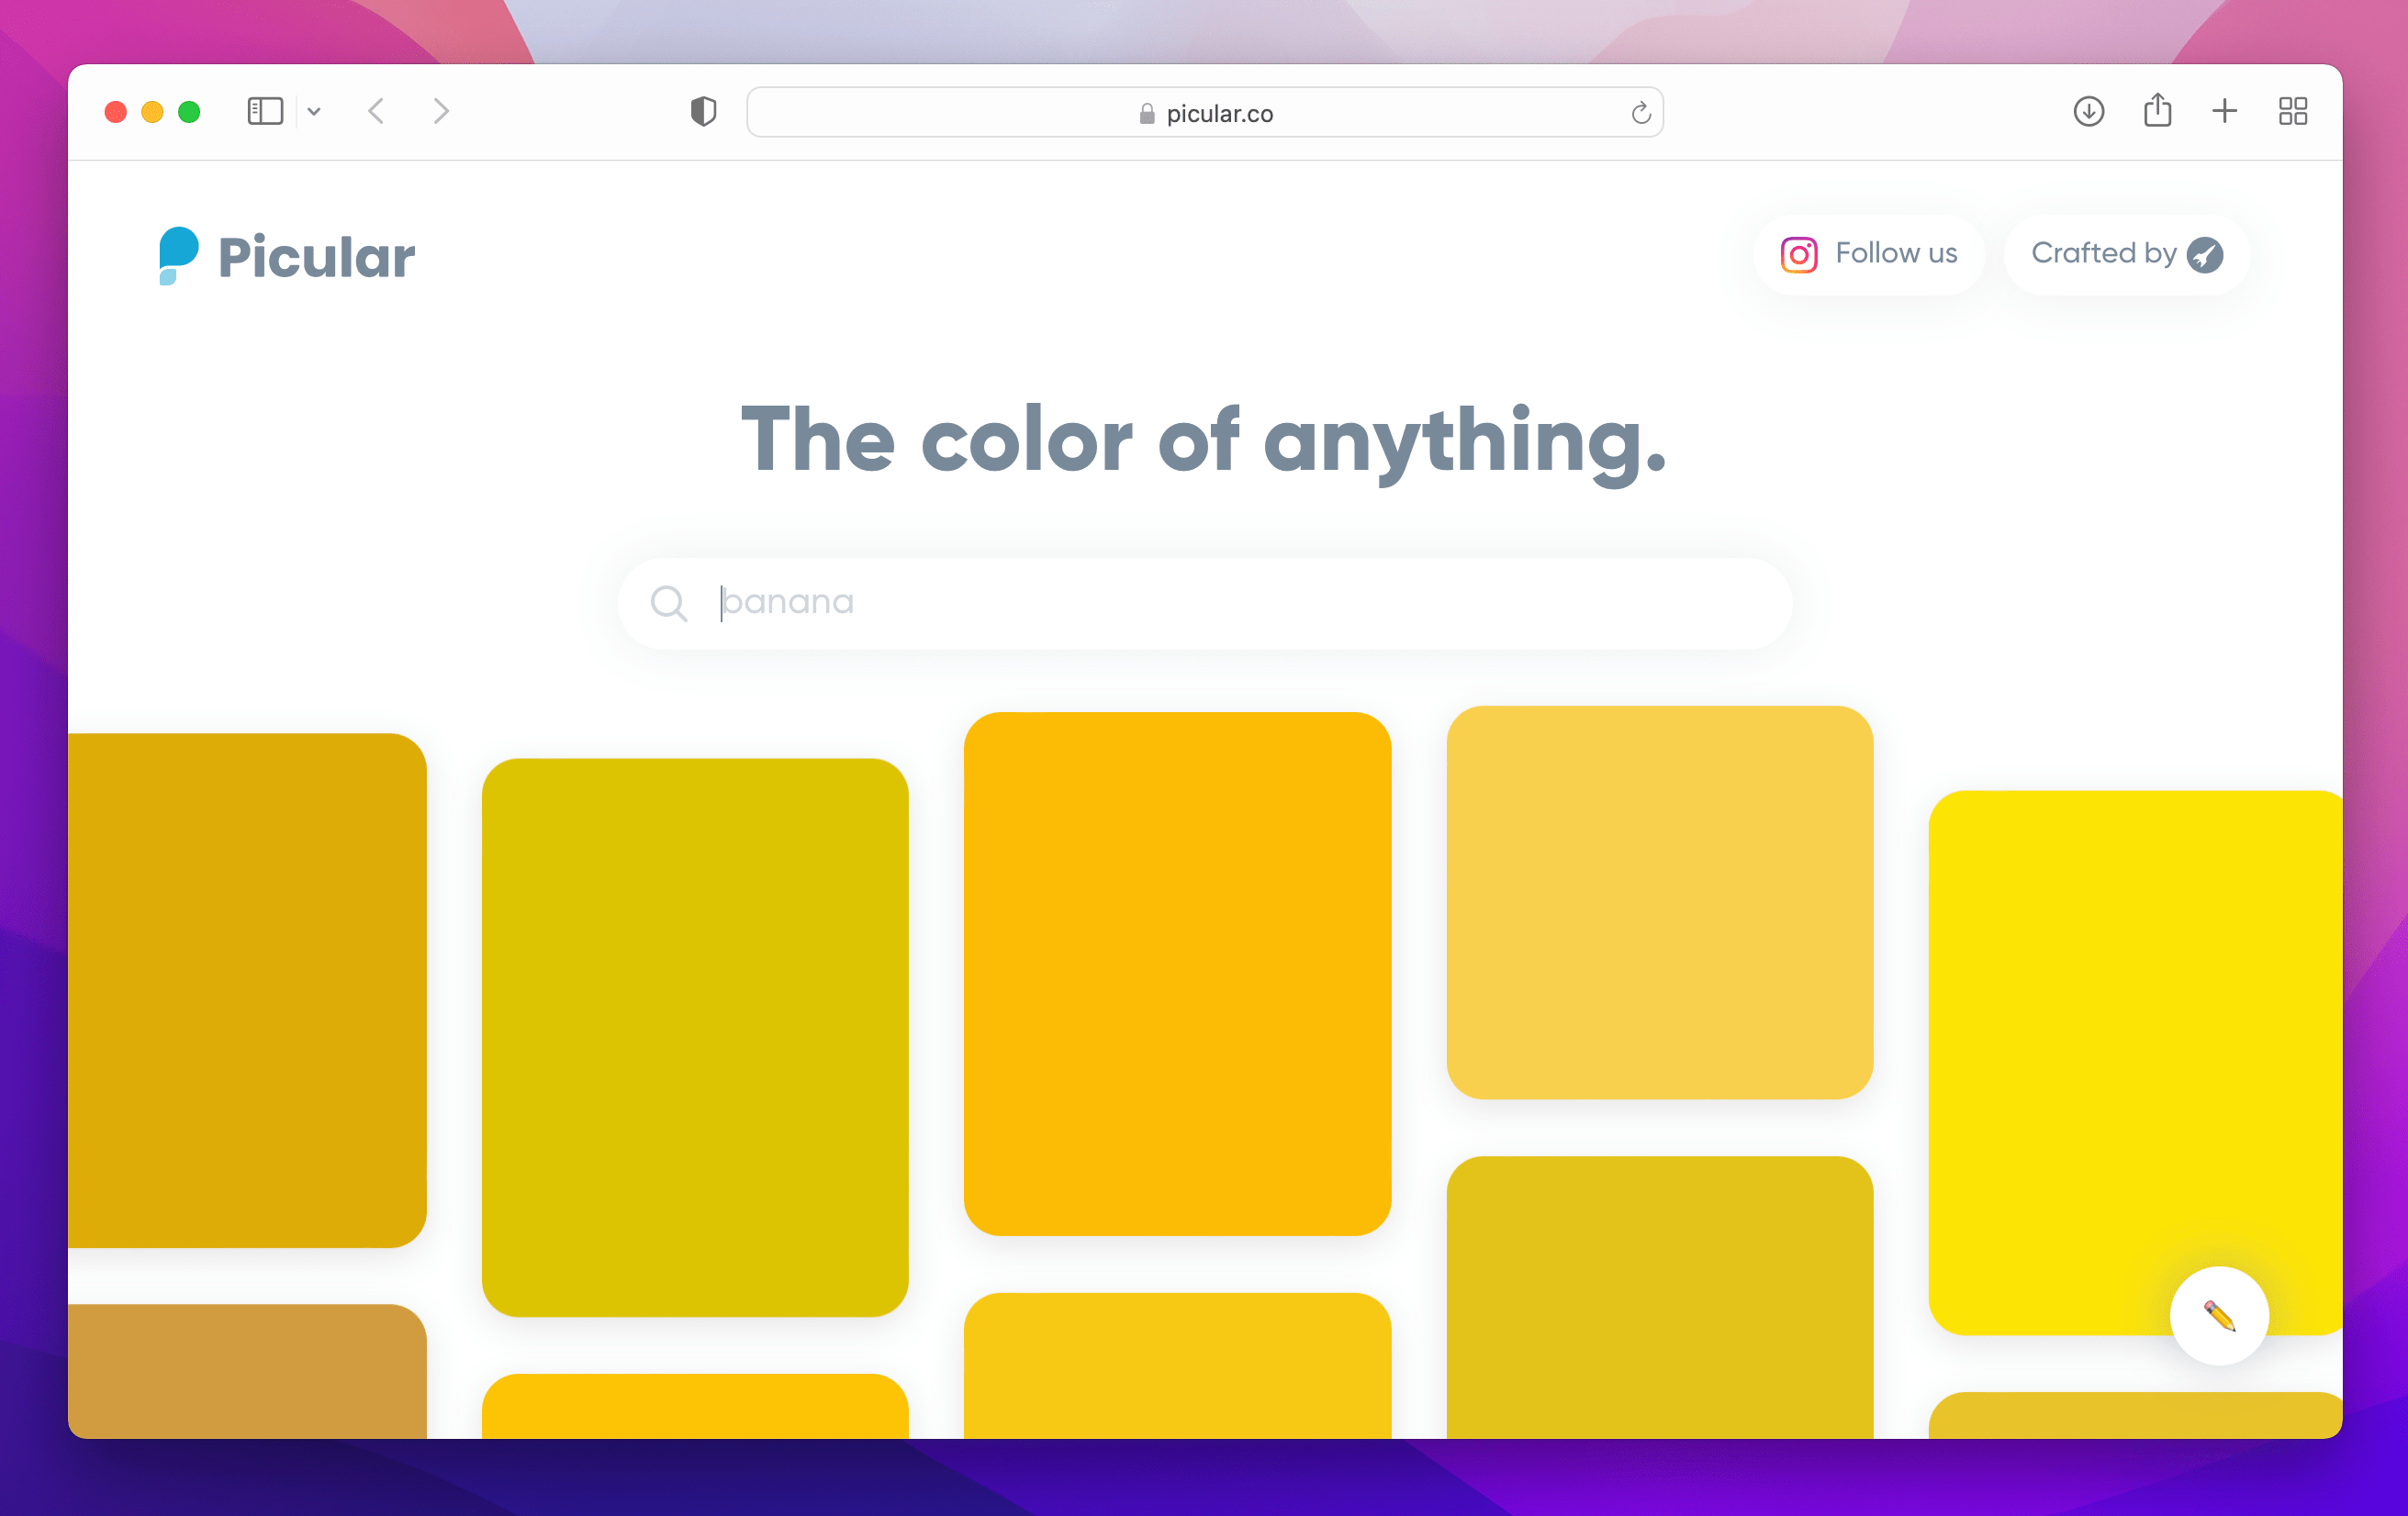Select the pale yellow color swatch
The image size is (2408, 1516).
[1659, 899]
